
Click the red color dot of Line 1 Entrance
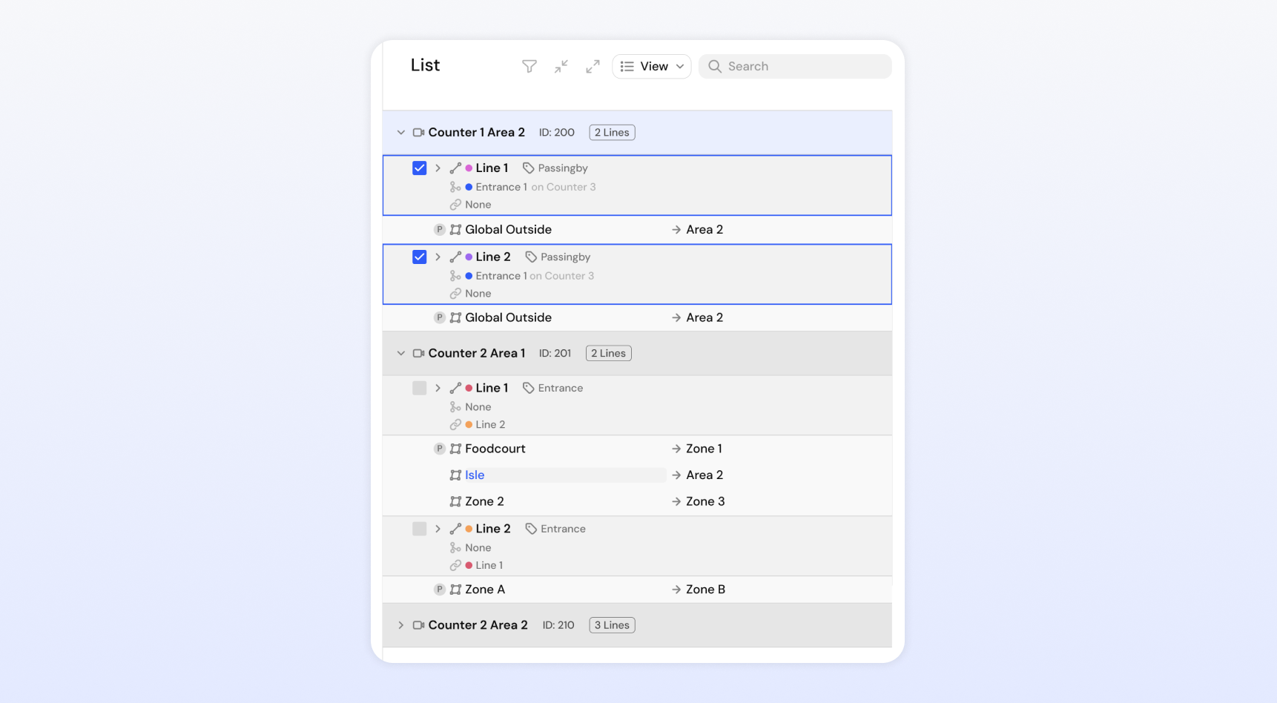click(x=469, y=388)
